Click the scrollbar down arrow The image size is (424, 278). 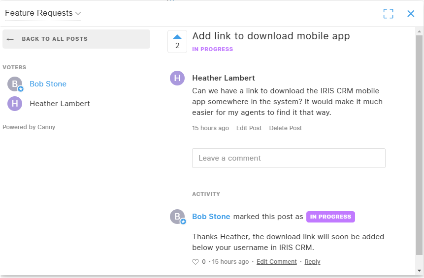(x=419, y=271)
